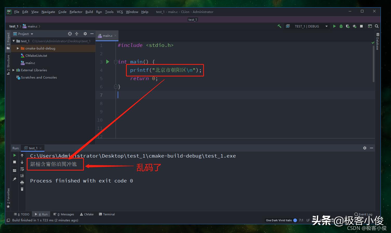The height and width of the screenshot is (233, 391).
Task: Open the Refactor menu
Action: [x=76, y=12]
